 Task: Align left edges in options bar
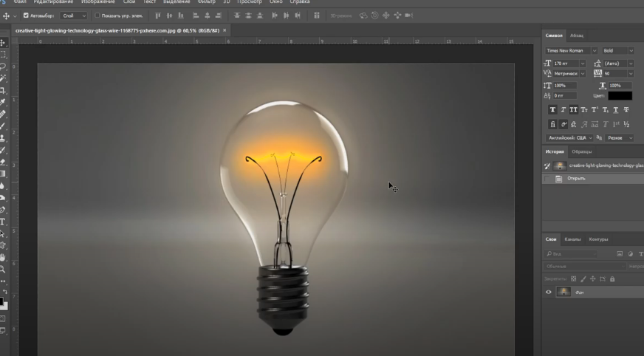tap(196, 16)
